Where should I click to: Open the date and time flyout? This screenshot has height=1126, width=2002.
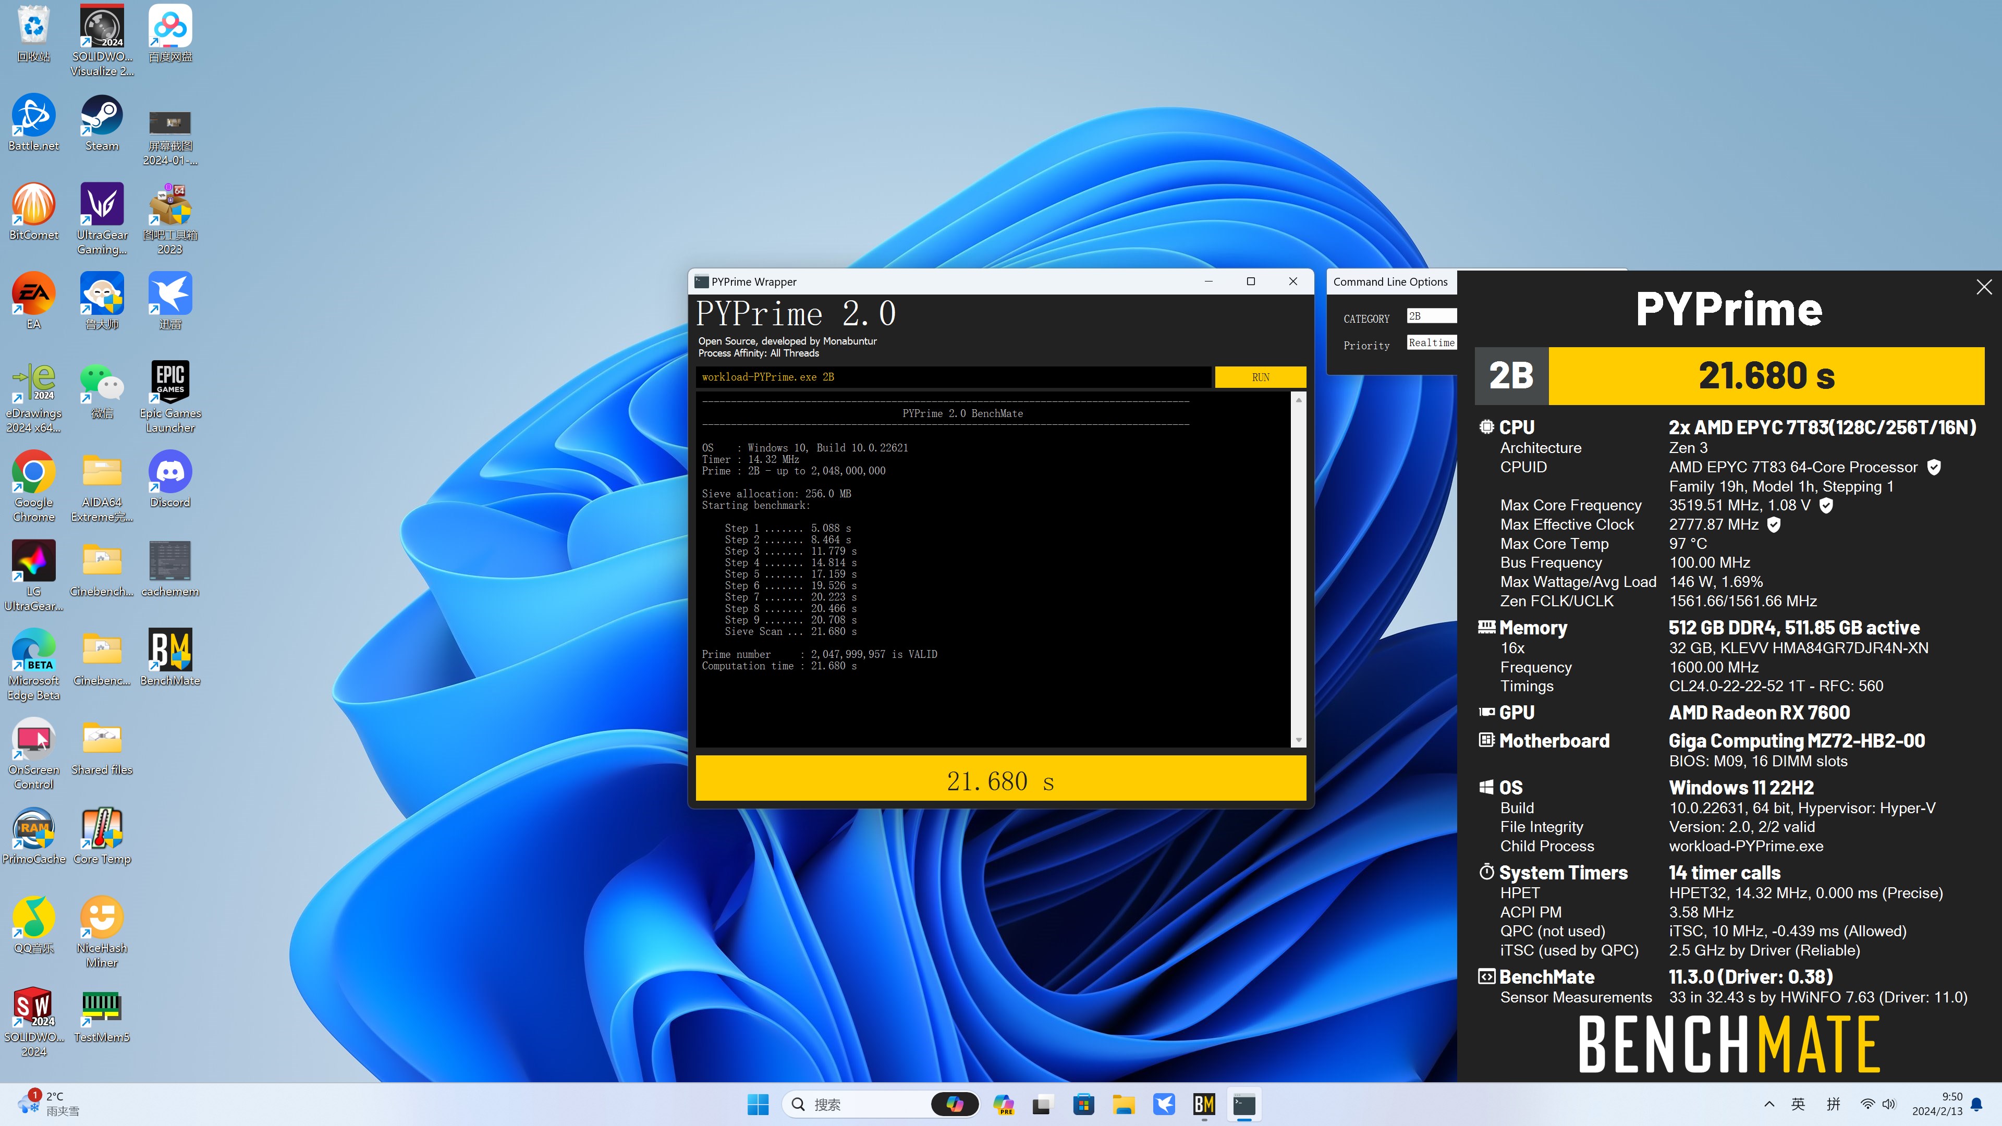(x=1937, y=1104)
